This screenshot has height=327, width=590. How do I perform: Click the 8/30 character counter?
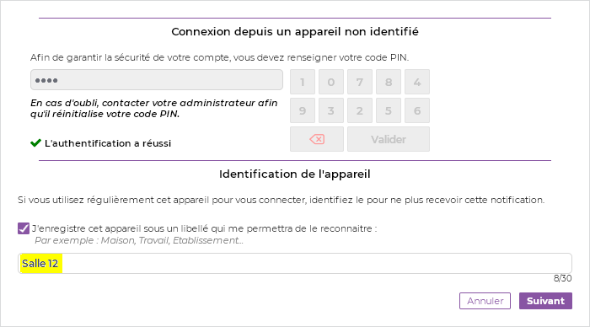(x=562, y=278)
